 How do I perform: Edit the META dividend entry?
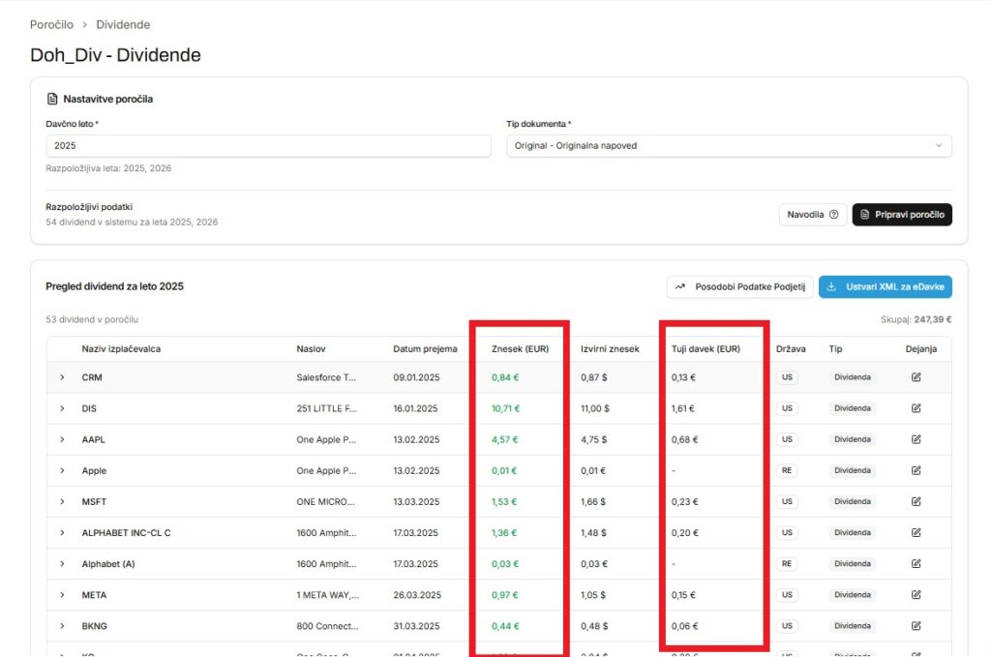click(x=916, y=595)
